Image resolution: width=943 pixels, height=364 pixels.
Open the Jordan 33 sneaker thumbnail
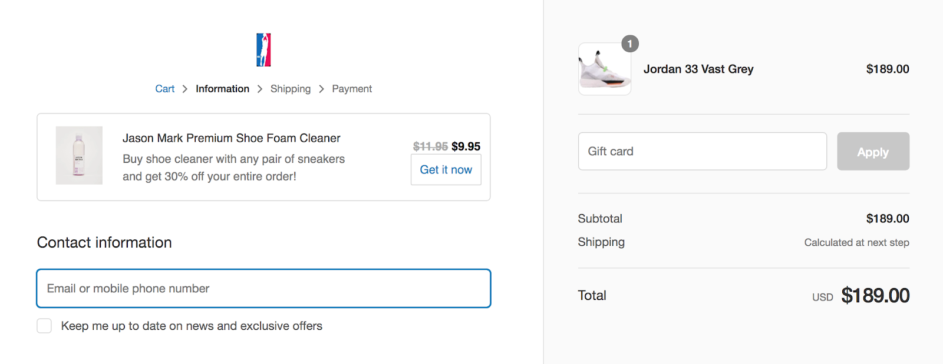pos(604,69)
